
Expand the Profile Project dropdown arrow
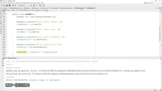tap(45, 5)
